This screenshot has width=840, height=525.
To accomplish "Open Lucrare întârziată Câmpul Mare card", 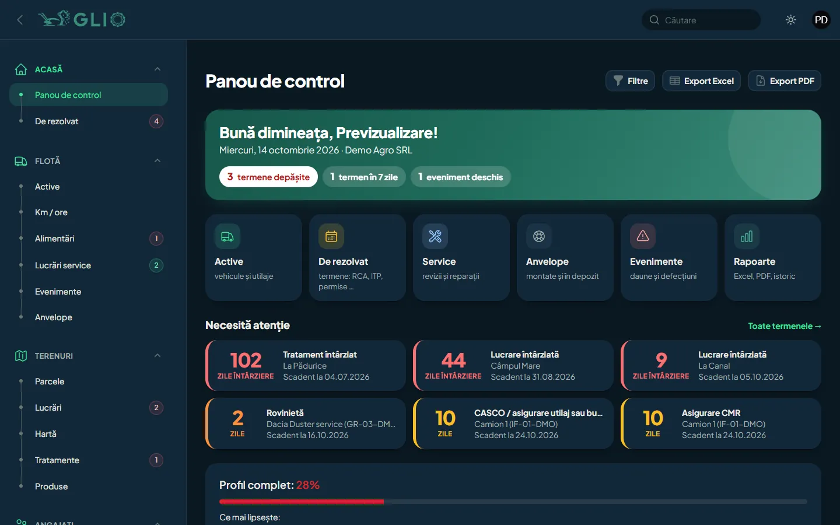I will pos(513,366).
